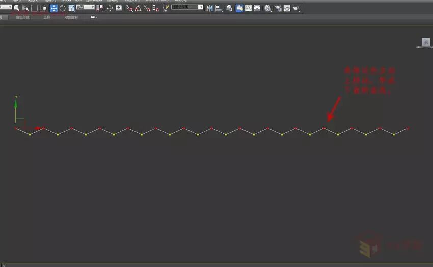Viewport: 433px width, 267px height.
Task: Switch to 选择 ribbon tab
Action: coord(47,17)
